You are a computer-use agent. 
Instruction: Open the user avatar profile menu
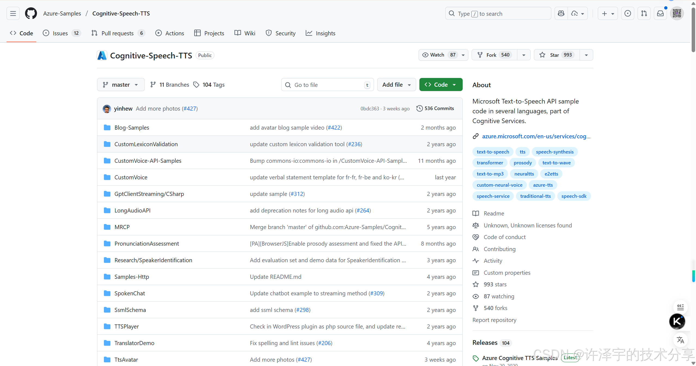pyautogui.click(x=677, y=13)
